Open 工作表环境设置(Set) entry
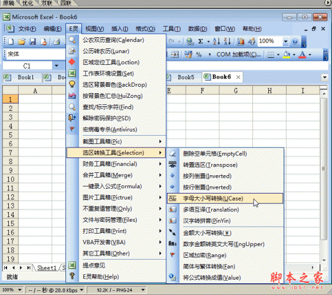This screenshot has height=295, width=332. click(x=116, y=74)
